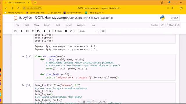This screenshot has height=104, width=186.
Task: Open the Cell menu
Action: 58,25
